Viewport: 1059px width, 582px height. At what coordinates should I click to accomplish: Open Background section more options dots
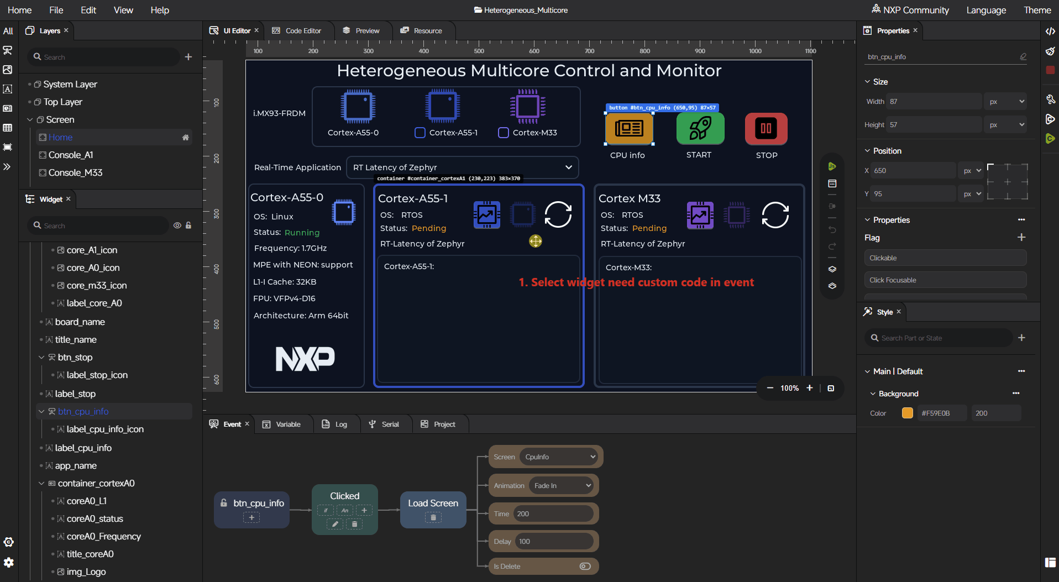[1016, 393]
